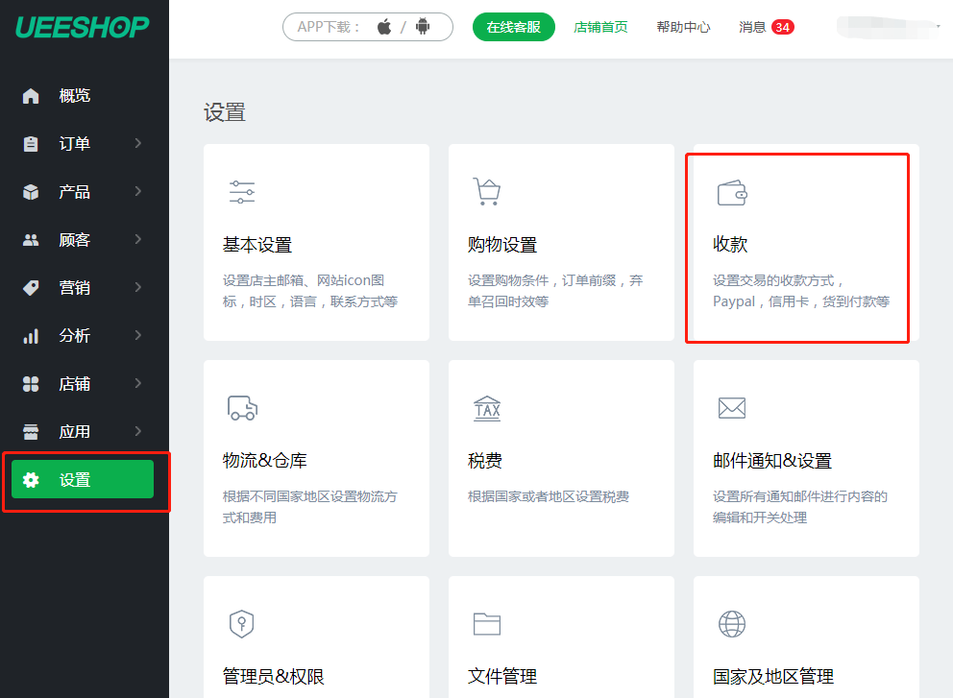Click the 应用 sidebar label
953x698 pixels.
click(74, 432)
